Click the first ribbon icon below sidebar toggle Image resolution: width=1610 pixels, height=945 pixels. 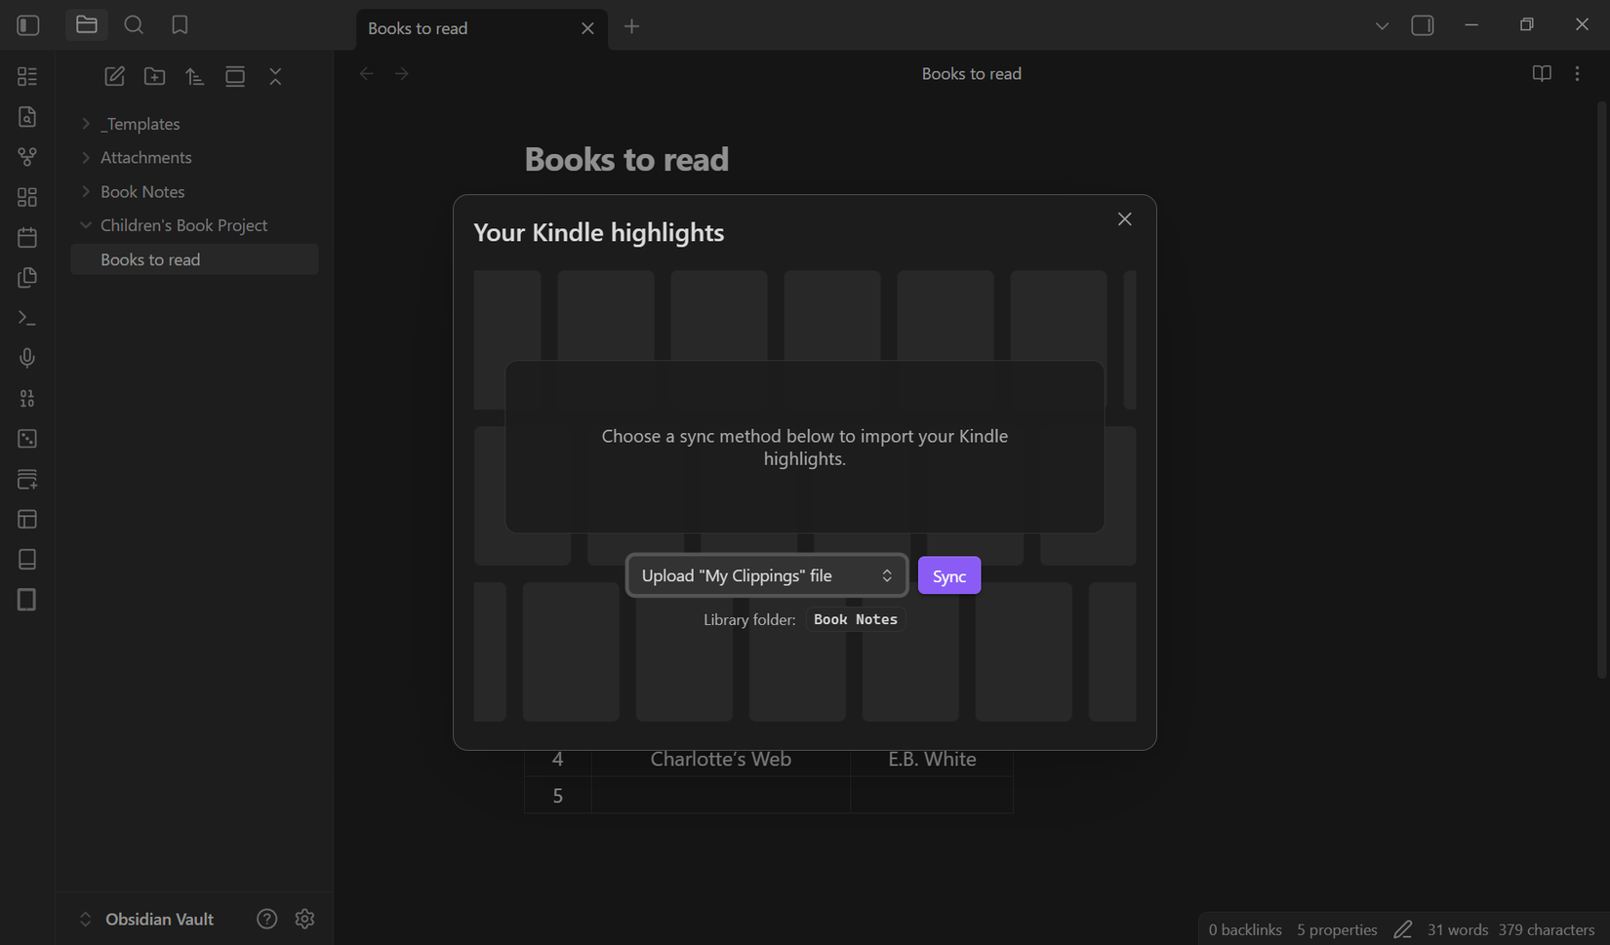click(27, 76)
